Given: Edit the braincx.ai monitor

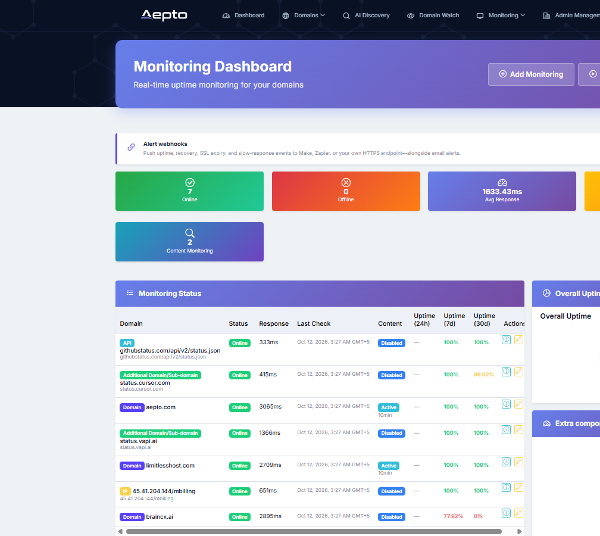Looking at the screenshot, I should pos(518,513).
